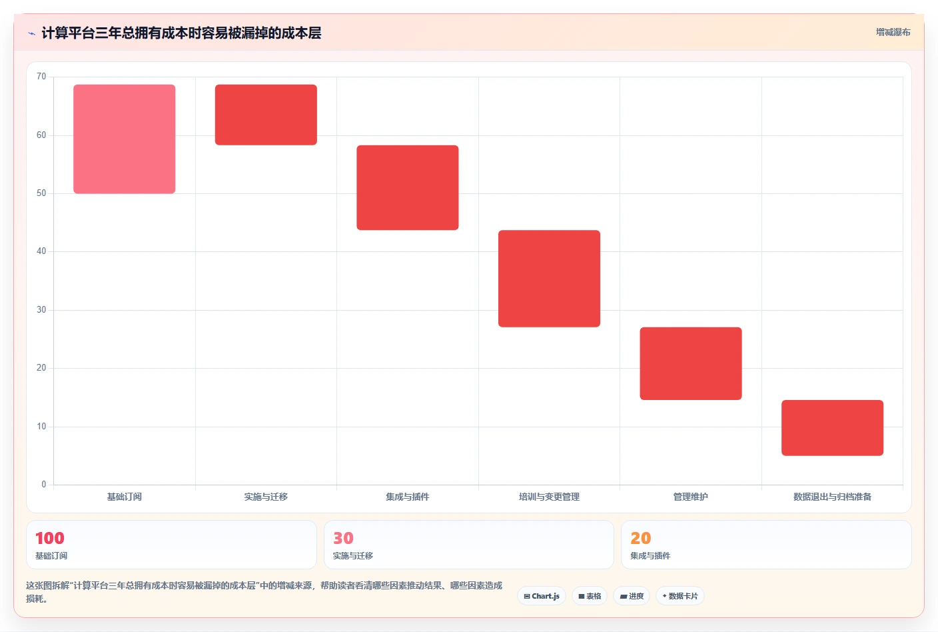Image resolution: width=938 pixels, height=632 pixels.
Task: Click the 增减瀑布 label in the header
Action: point(893,32)
